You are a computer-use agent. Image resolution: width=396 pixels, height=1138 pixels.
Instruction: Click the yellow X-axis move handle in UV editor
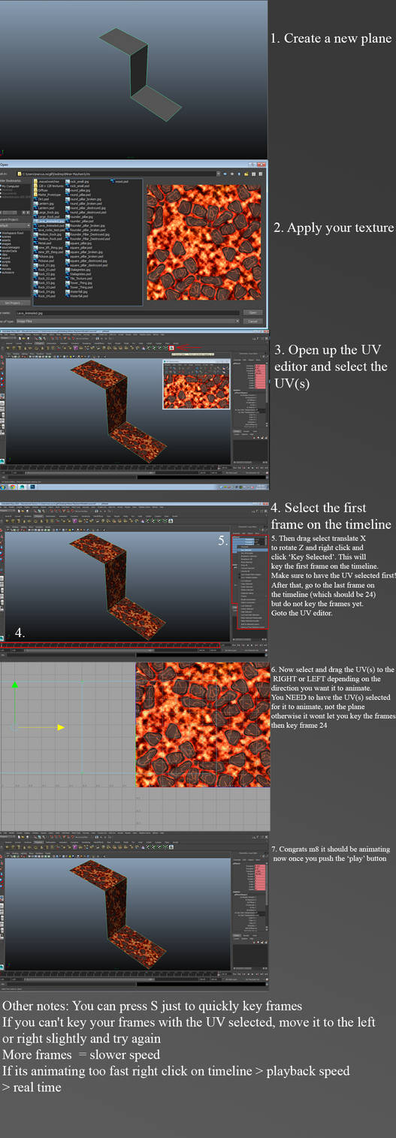point(61,727)
